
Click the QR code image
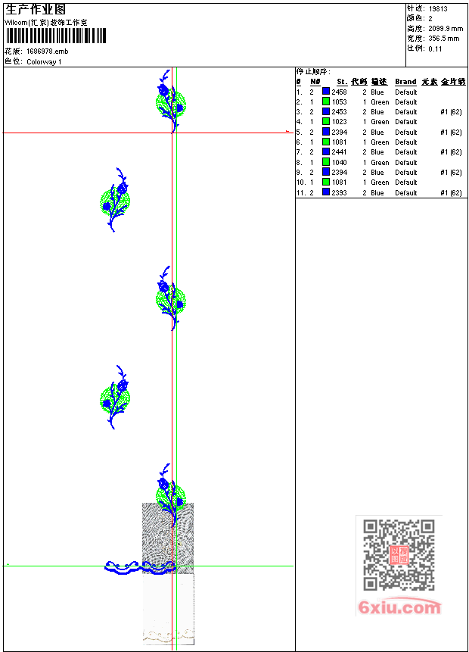tap(399, 555)
